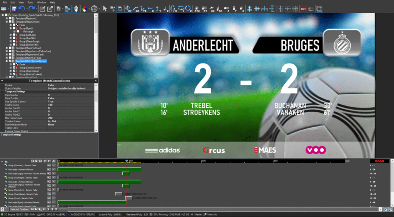This screenshot has height=217, width=394.
Task: Click the X axis rotate tool
Action: 173,8
